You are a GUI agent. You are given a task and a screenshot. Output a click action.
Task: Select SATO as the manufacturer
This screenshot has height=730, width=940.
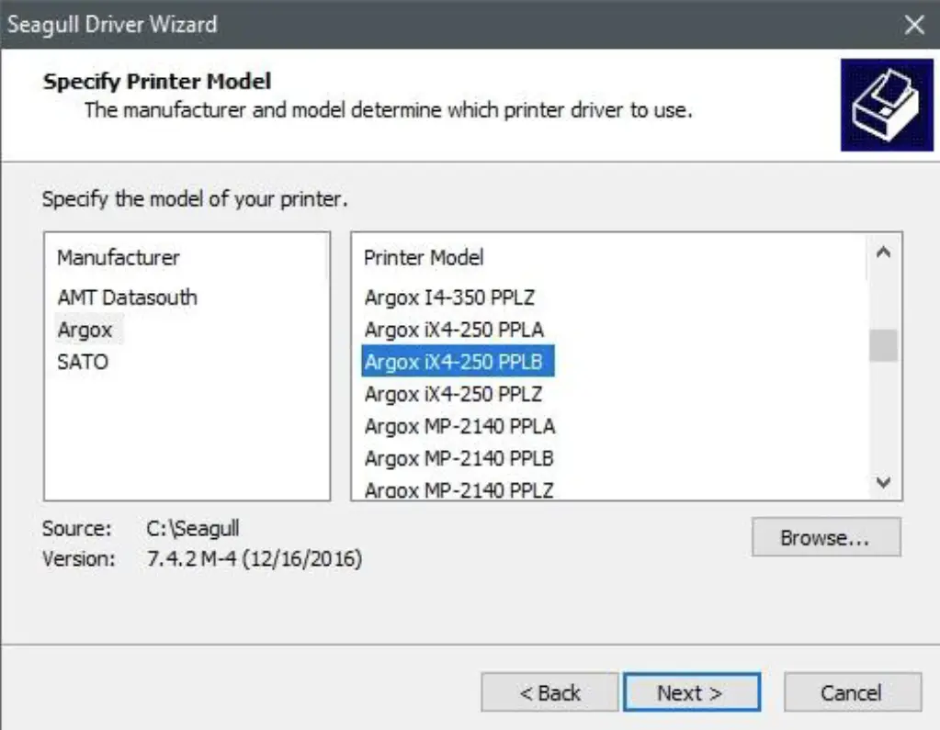(x=83, y=361)
